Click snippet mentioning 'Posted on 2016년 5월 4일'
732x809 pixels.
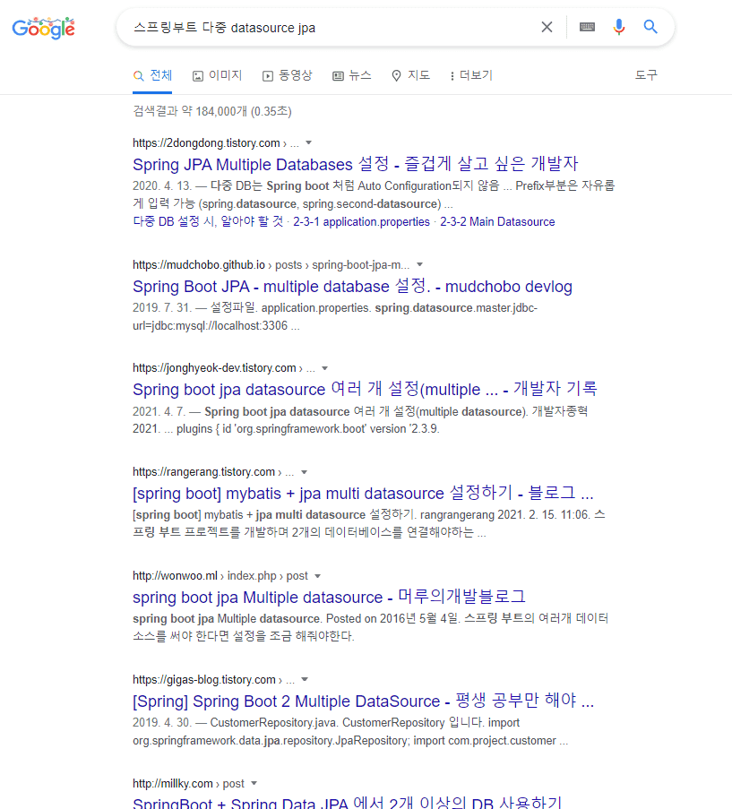point(370,627)
